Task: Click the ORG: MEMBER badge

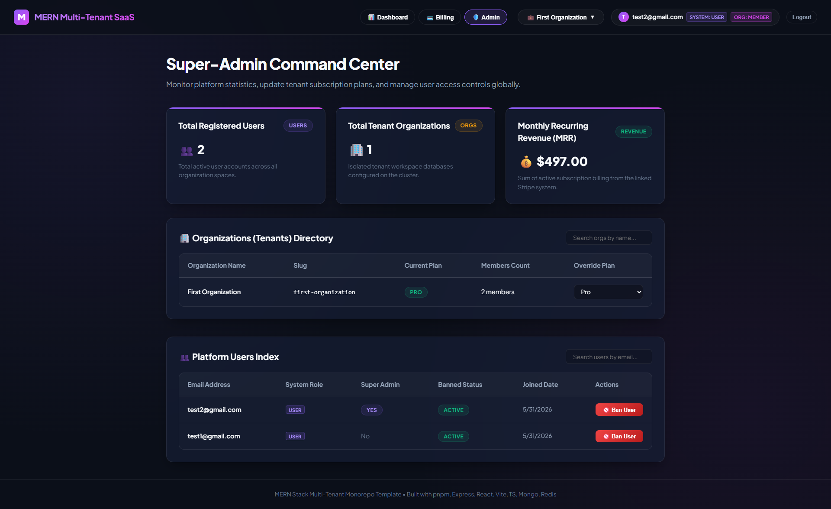Action: 751,17
